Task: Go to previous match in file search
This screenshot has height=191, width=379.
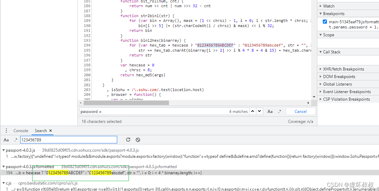Action: [x=253, y=111]
